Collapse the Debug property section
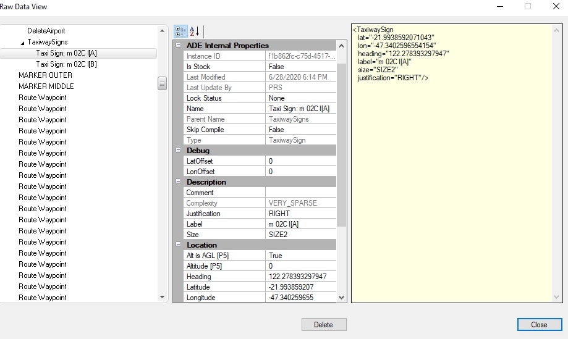The image size is (568, 339). click(x=179, y=151)
